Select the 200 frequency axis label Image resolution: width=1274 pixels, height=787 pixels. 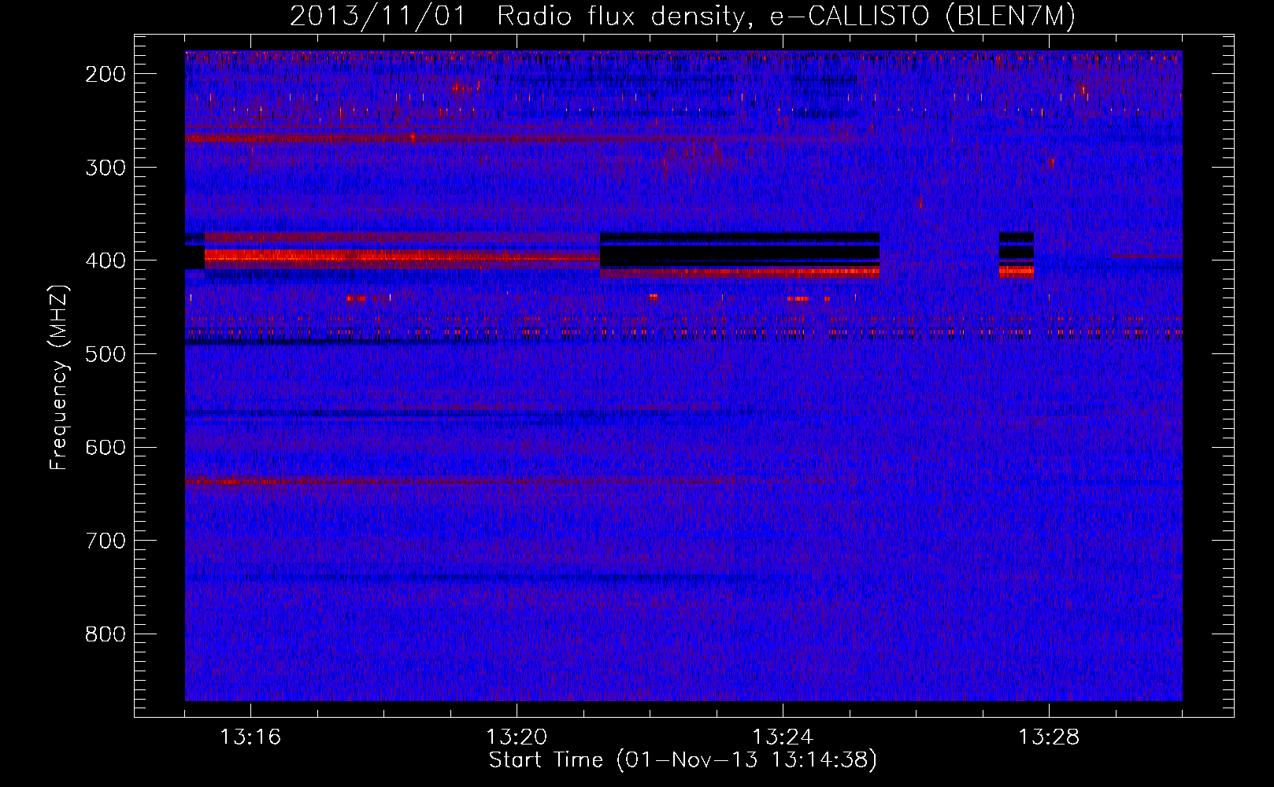pos(106,74)
